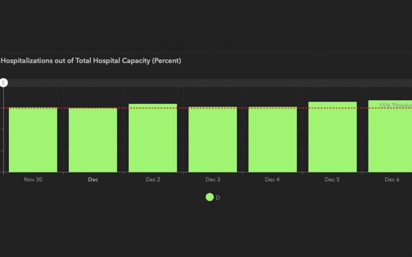Click the Dec 5 axis label
412x257 pixels.
tap(332, 180)
